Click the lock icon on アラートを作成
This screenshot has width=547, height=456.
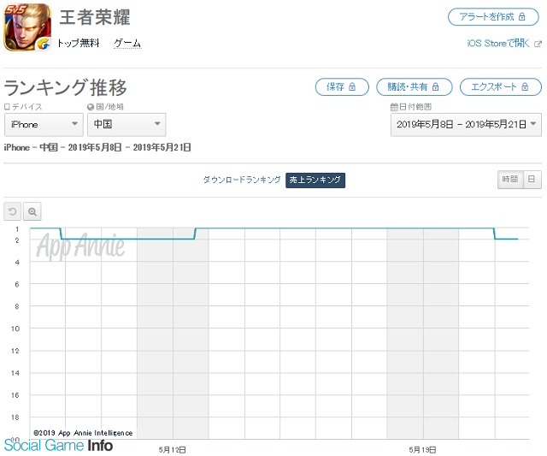point(522,17)
